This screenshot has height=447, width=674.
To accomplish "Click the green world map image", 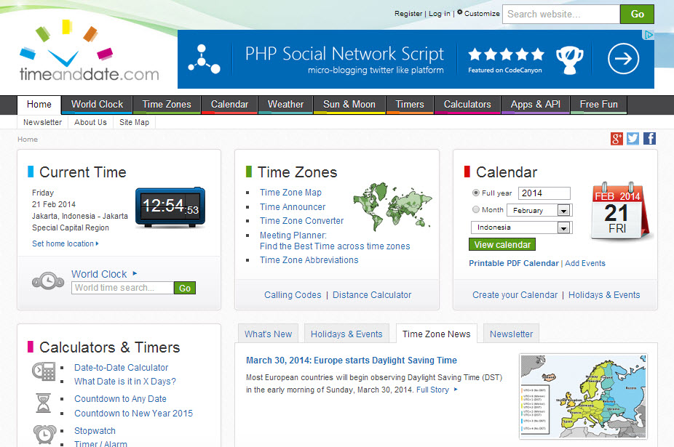I will coord(392,206).
